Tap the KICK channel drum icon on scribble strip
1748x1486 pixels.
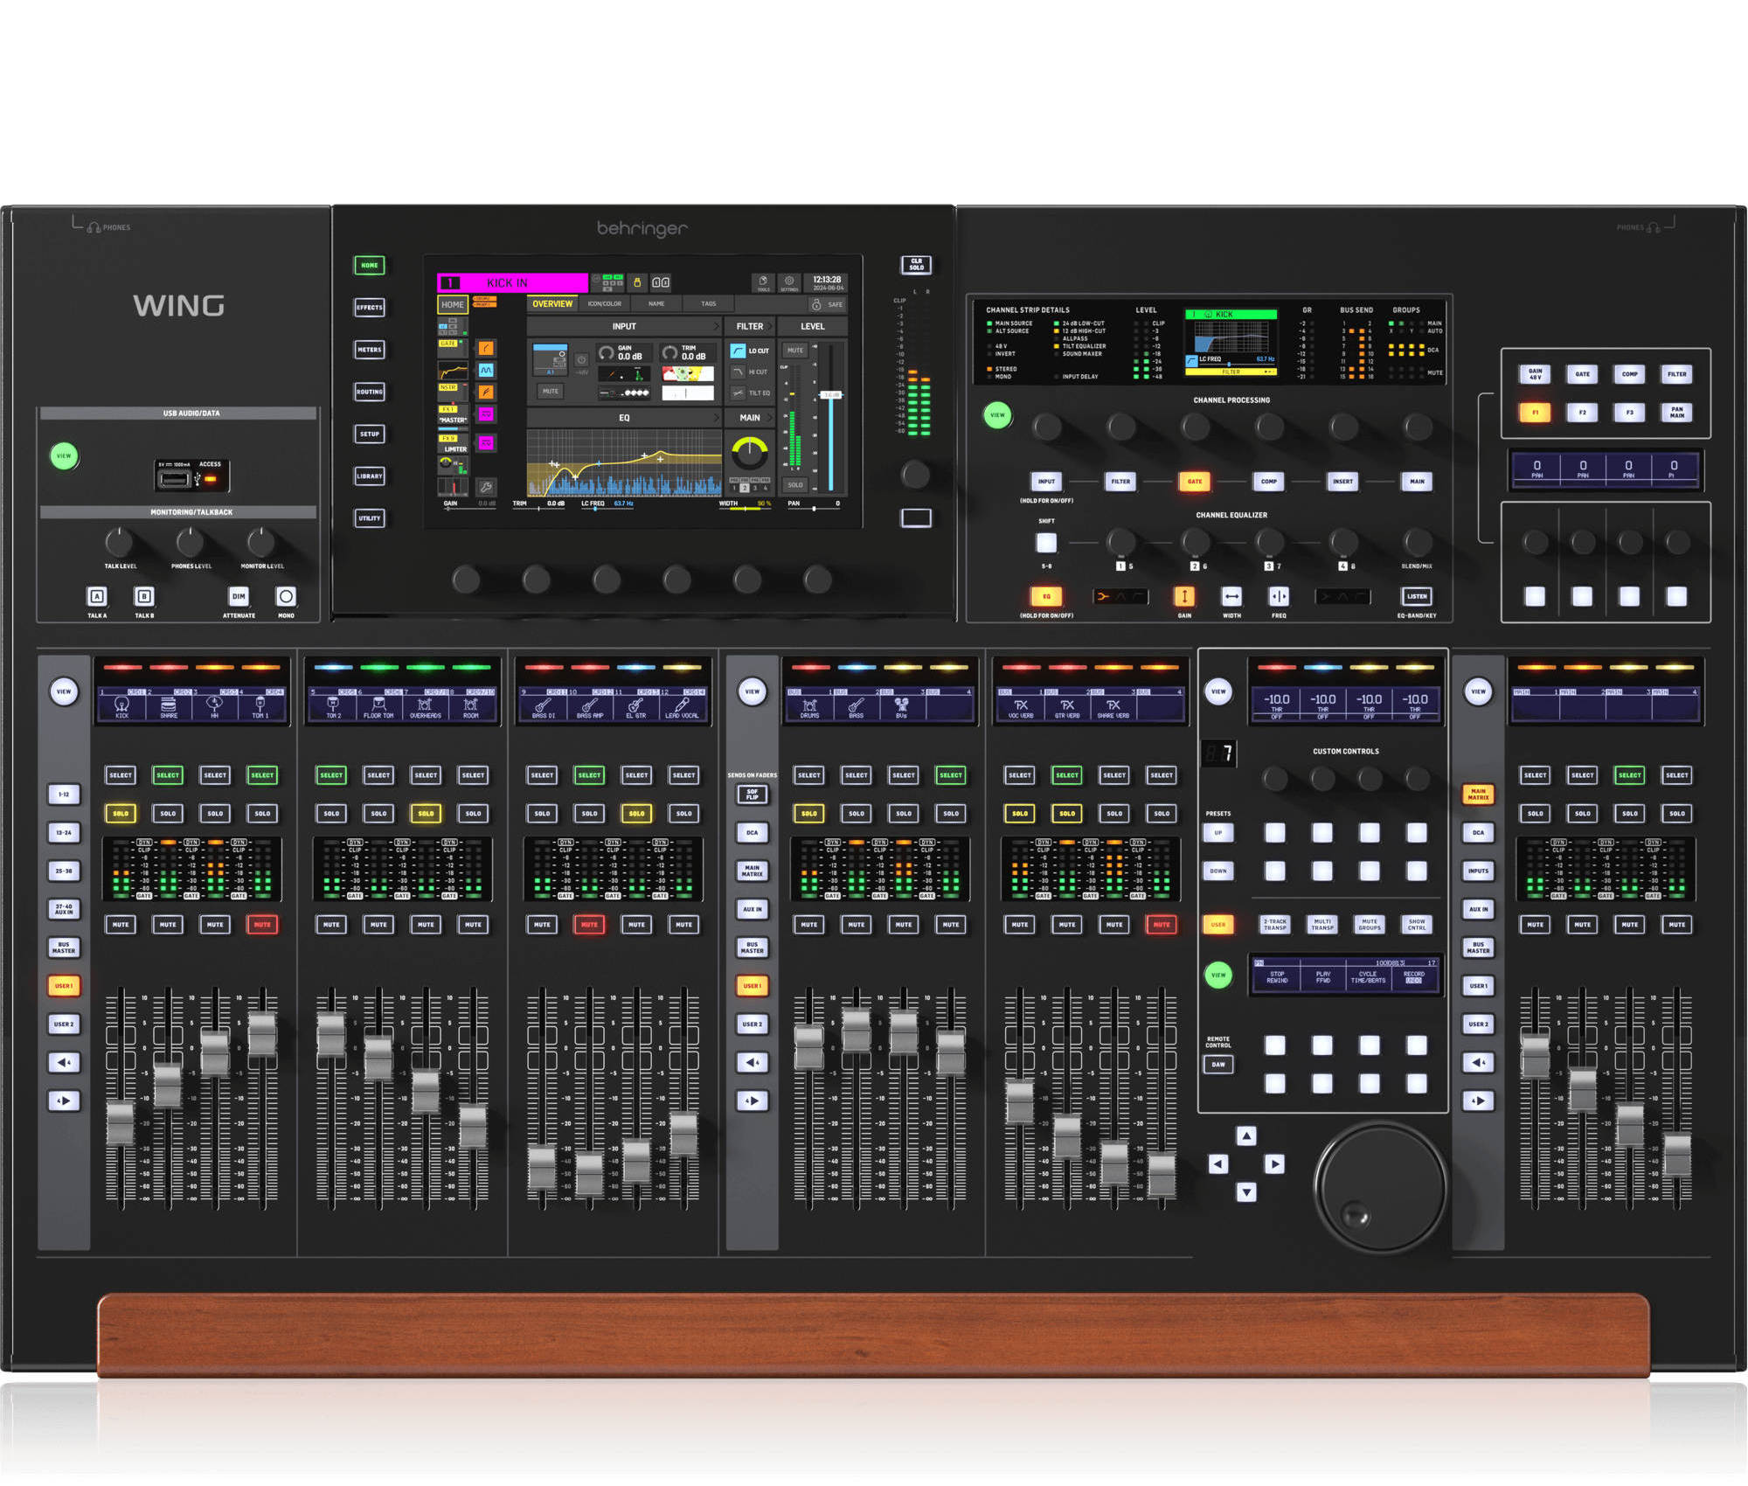click(x=121, y=704)
